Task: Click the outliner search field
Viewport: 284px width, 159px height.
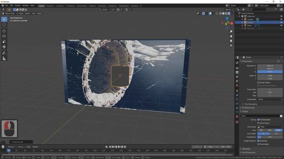Action: click(257, 9)
